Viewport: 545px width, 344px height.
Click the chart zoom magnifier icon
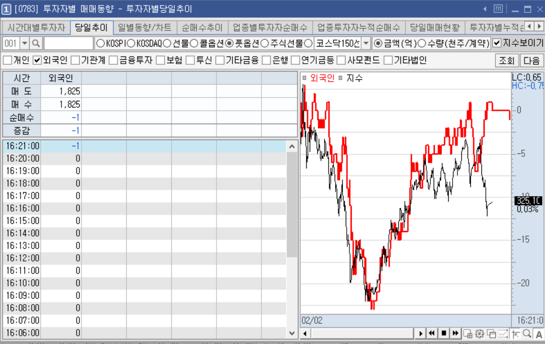tap(527, 333)
